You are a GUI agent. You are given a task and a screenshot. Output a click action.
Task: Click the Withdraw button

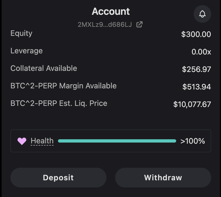(x=163, y=178)
